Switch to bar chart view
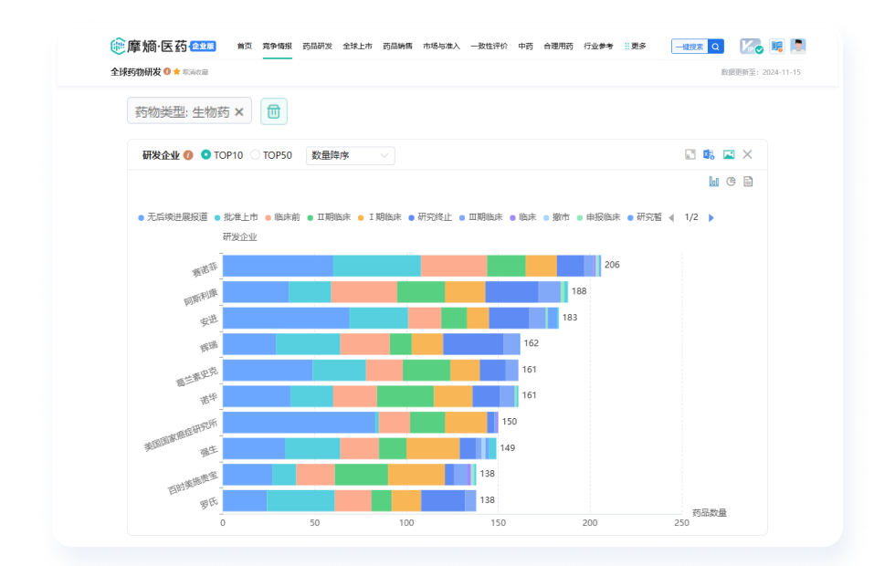Viewport: 895px width, 566px height. [x=714, y=182]
